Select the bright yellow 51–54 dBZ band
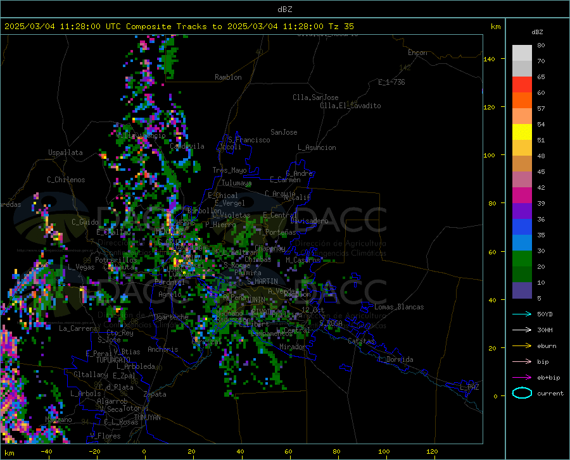Image resolution: width=570 pixels, height=460 pixels. tap(522, 132)
